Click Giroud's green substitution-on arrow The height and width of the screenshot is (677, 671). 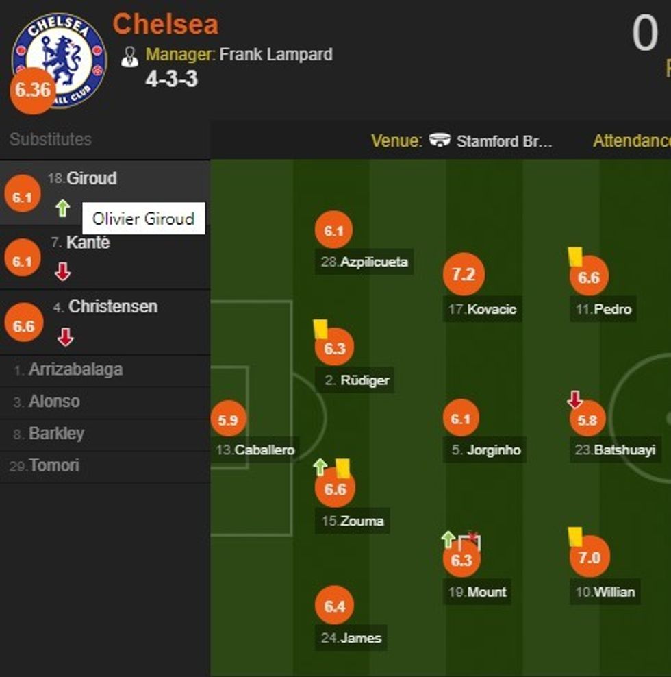click(x=63, y=208)
